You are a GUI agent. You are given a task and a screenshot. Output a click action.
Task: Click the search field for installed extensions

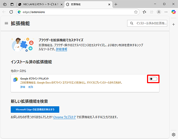click(147, 23)
